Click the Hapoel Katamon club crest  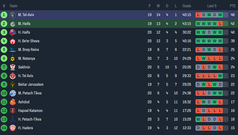(13, 111)
